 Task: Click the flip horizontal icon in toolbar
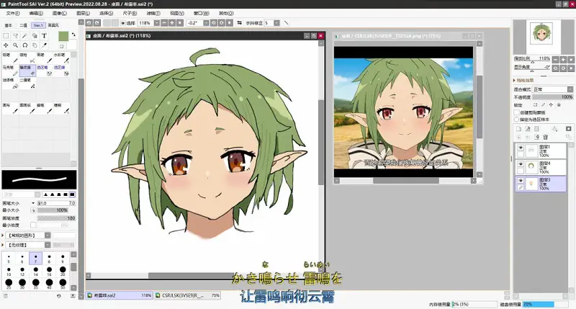click(x=240, y=23)
